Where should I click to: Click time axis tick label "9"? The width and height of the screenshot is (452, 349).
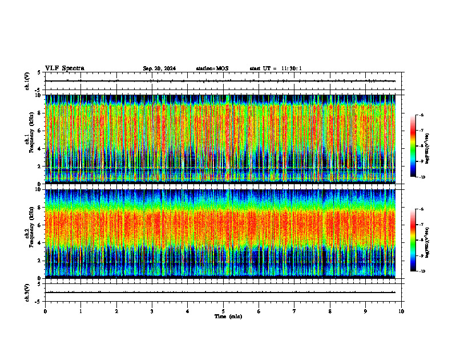click(x=365, y=311)
